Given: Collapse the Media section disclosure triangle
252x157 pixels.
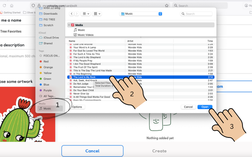Looking at the screenshot, I should (69, 25).
